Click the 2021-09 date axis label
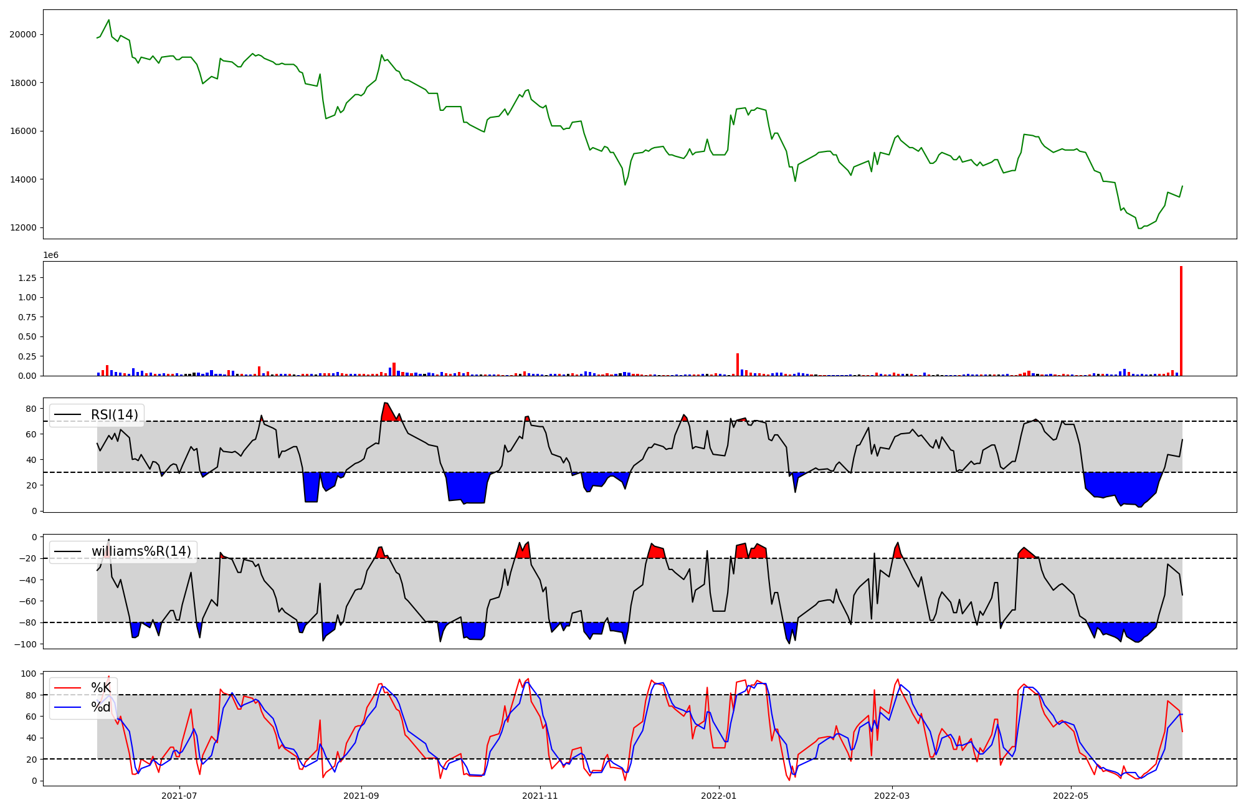The height and width of the screenshot is (810, 1246). (361, 796)
